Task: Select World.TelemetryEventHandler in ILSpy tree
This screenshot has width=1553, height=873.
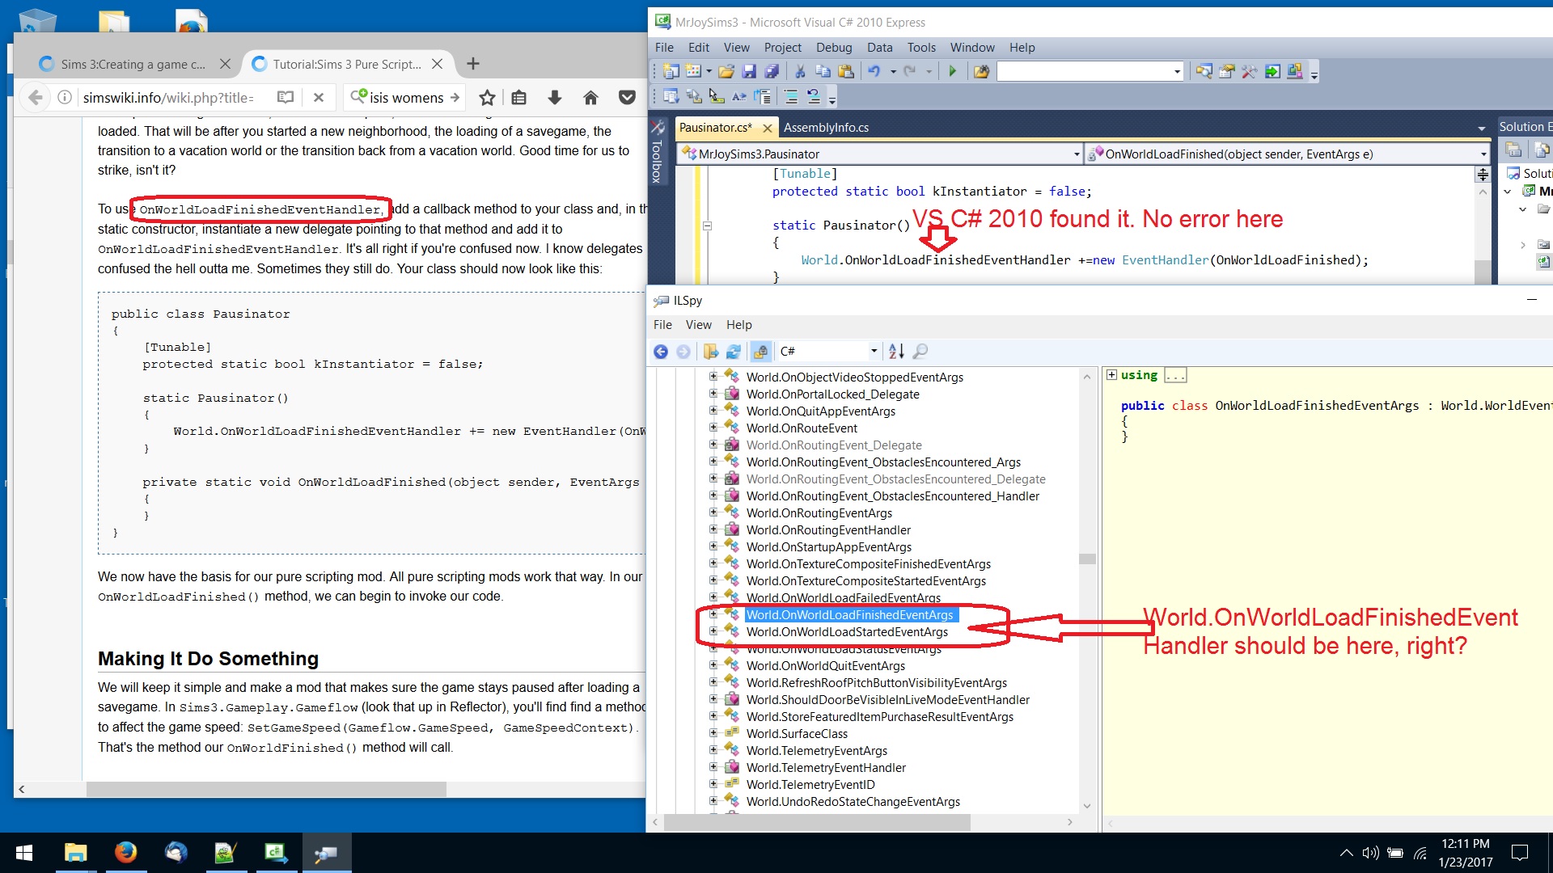Action: pyautogui.click(x=825, y=768)
